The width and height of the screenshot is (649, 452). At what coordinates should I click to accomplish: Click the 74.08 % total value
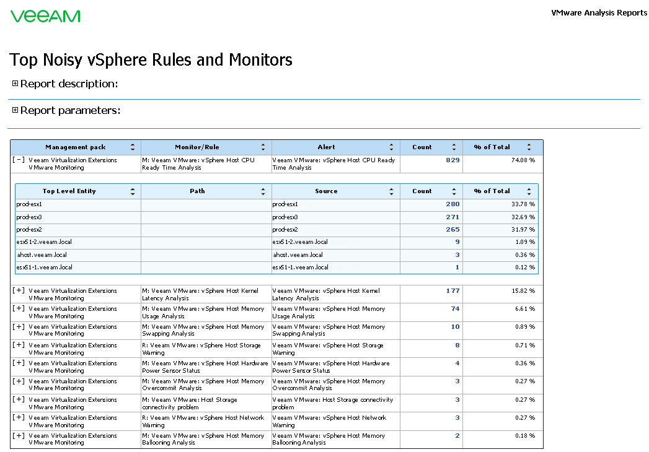[523, 160]
